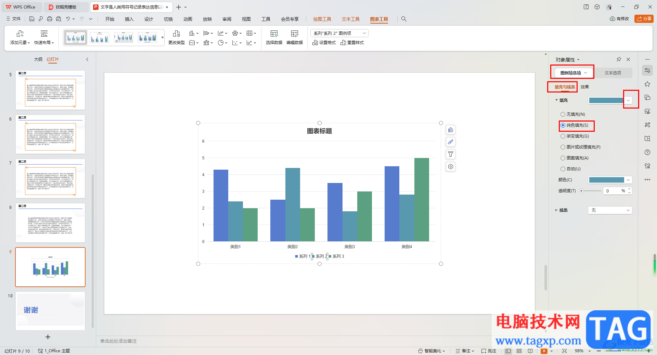
Task: Open the Color(C) dropdown arrow
Action: click(x=628, y=180)
